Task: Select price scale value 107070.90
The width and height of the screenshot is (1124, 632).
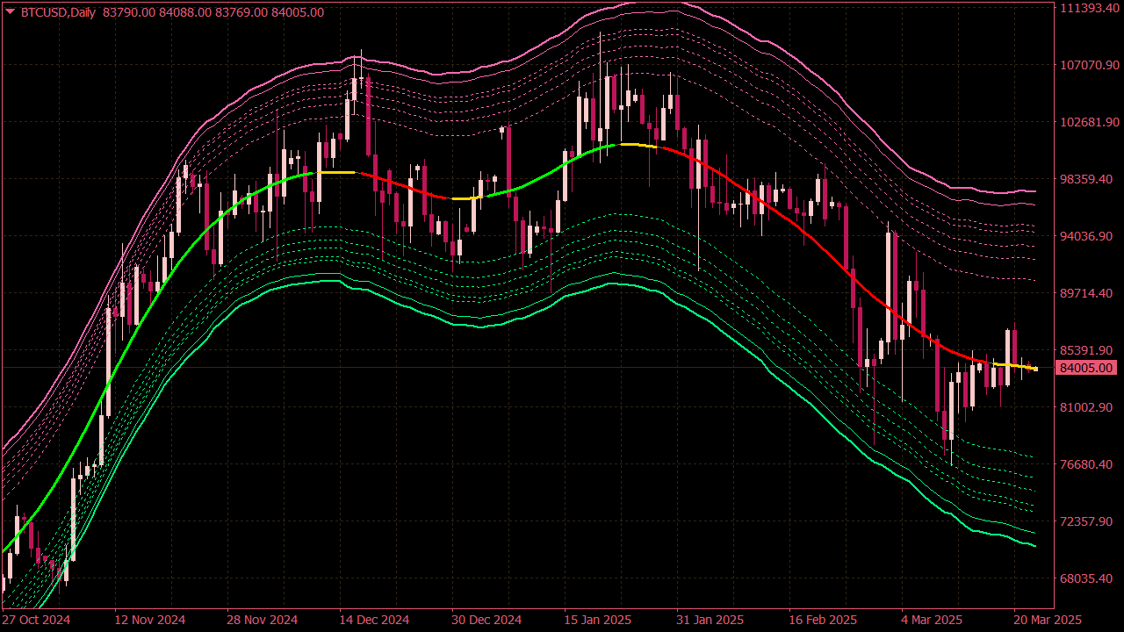Action: pos(1090,65)
